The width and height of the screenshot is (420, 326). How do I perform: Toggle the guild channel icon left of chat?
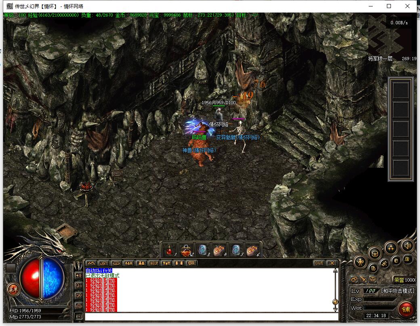tap(78, 306)
